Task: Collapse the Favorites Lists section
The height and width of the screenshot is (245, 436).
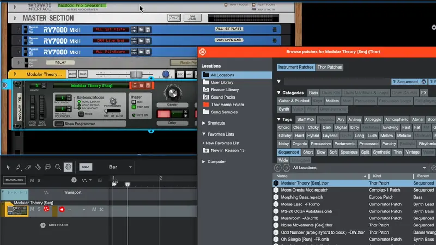Action: pyautogui.click(x=204, y=134)
